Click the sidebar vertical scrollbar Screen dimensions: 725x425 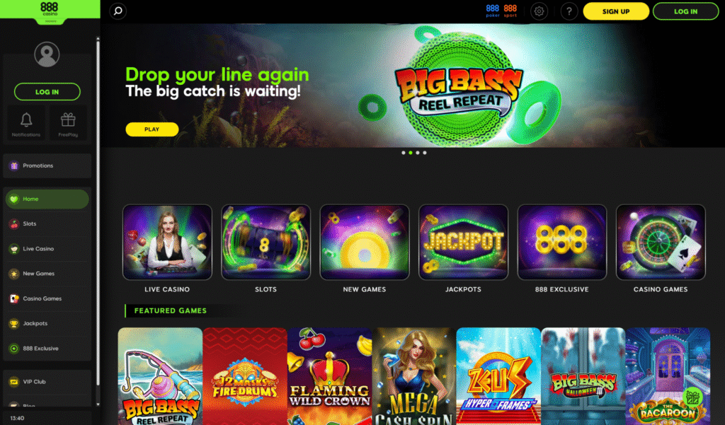pyautogui.click(x=98, y=212)
